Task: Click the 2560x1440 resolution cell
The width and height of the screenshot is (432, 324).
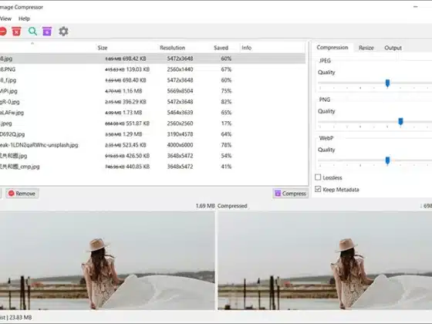Action: click(180, 69)
